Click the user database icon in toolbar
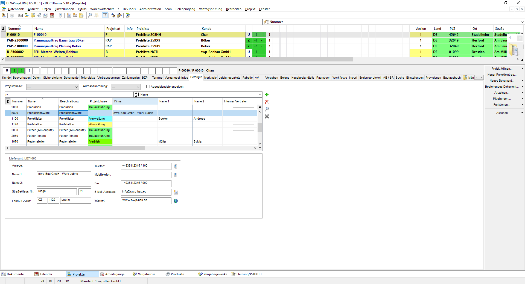 pos(4,15)
